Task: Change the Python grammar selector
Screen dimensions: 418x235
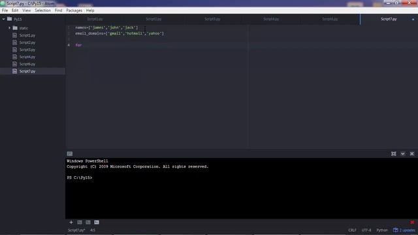Action: 382,230
